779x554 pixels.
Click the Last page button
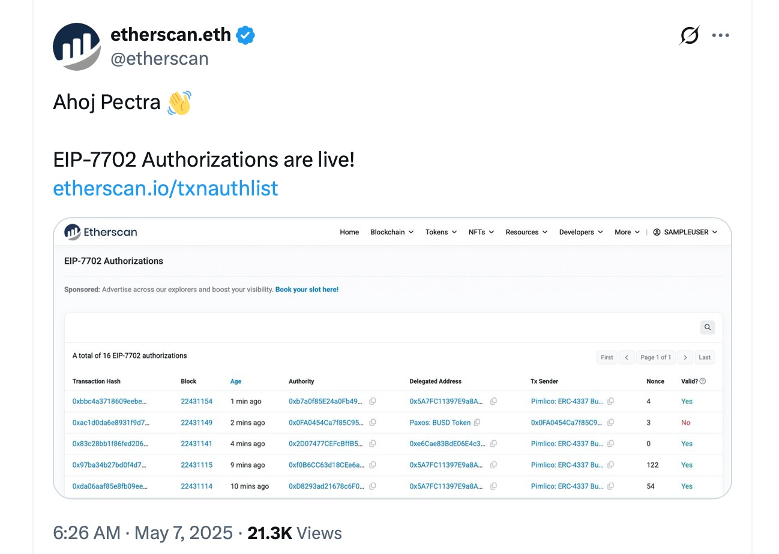(x=705, y=357)
